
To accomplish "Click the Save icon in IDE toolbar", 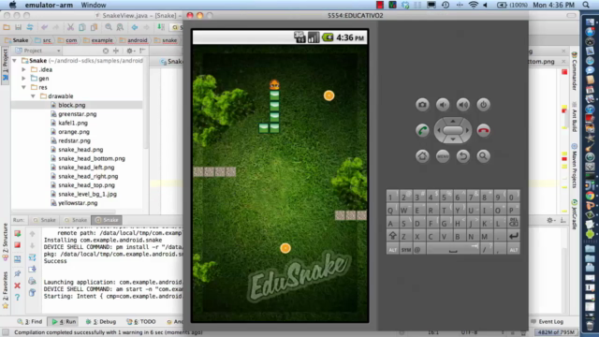I will tap(18, 27).
